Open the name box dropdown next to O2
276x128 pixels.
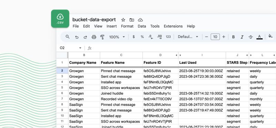(x=80, y=48)
